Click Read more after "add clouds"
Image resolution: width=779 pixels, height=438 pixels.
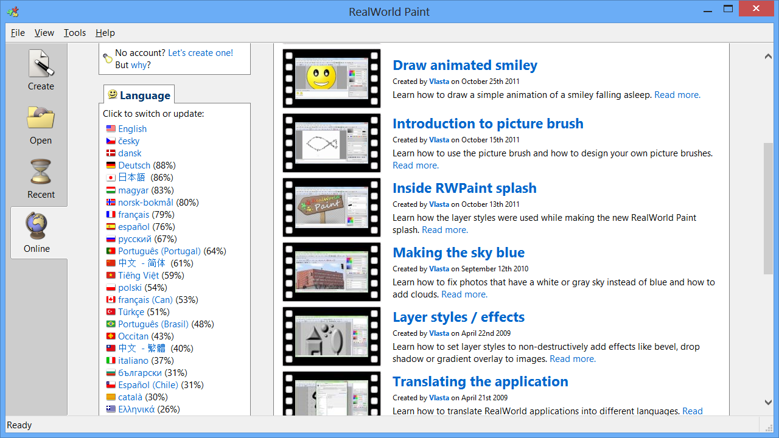[x=464, y=294]
